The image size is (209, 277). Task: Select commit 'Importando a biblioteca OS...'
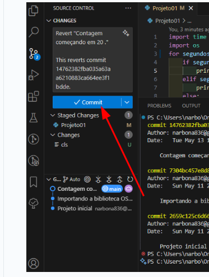coord(95,199)
